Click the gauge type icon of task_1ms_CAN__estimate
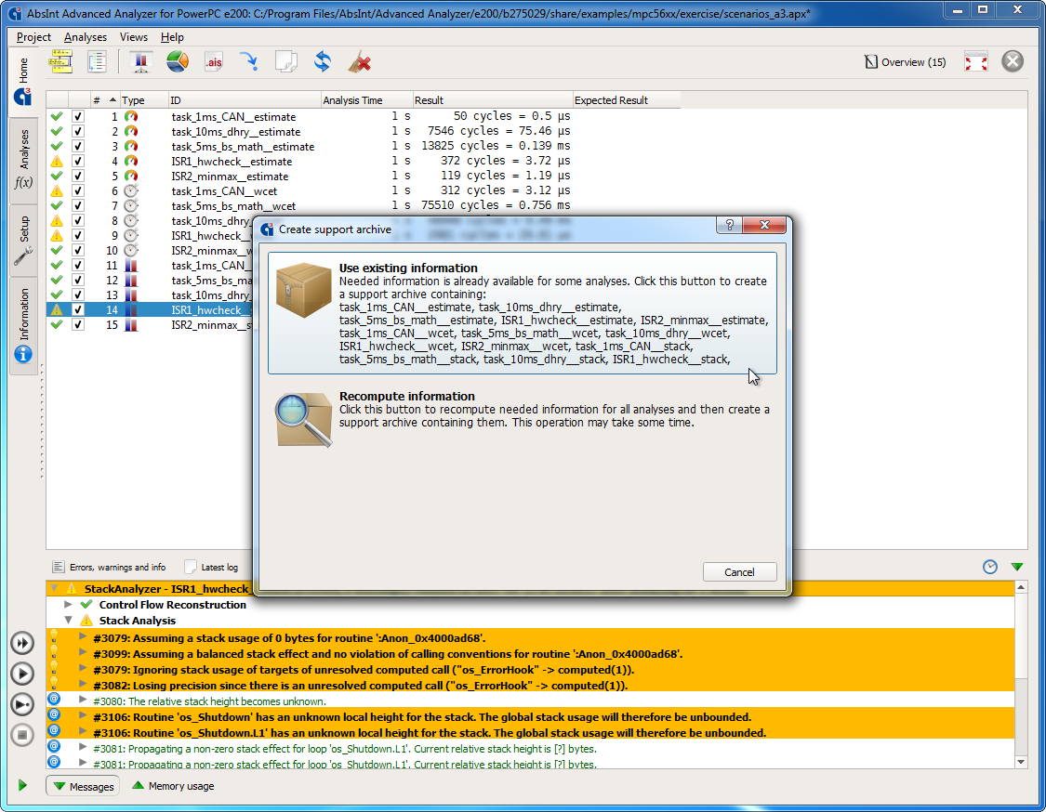1046x812 pixels. [x=131, y=117]
